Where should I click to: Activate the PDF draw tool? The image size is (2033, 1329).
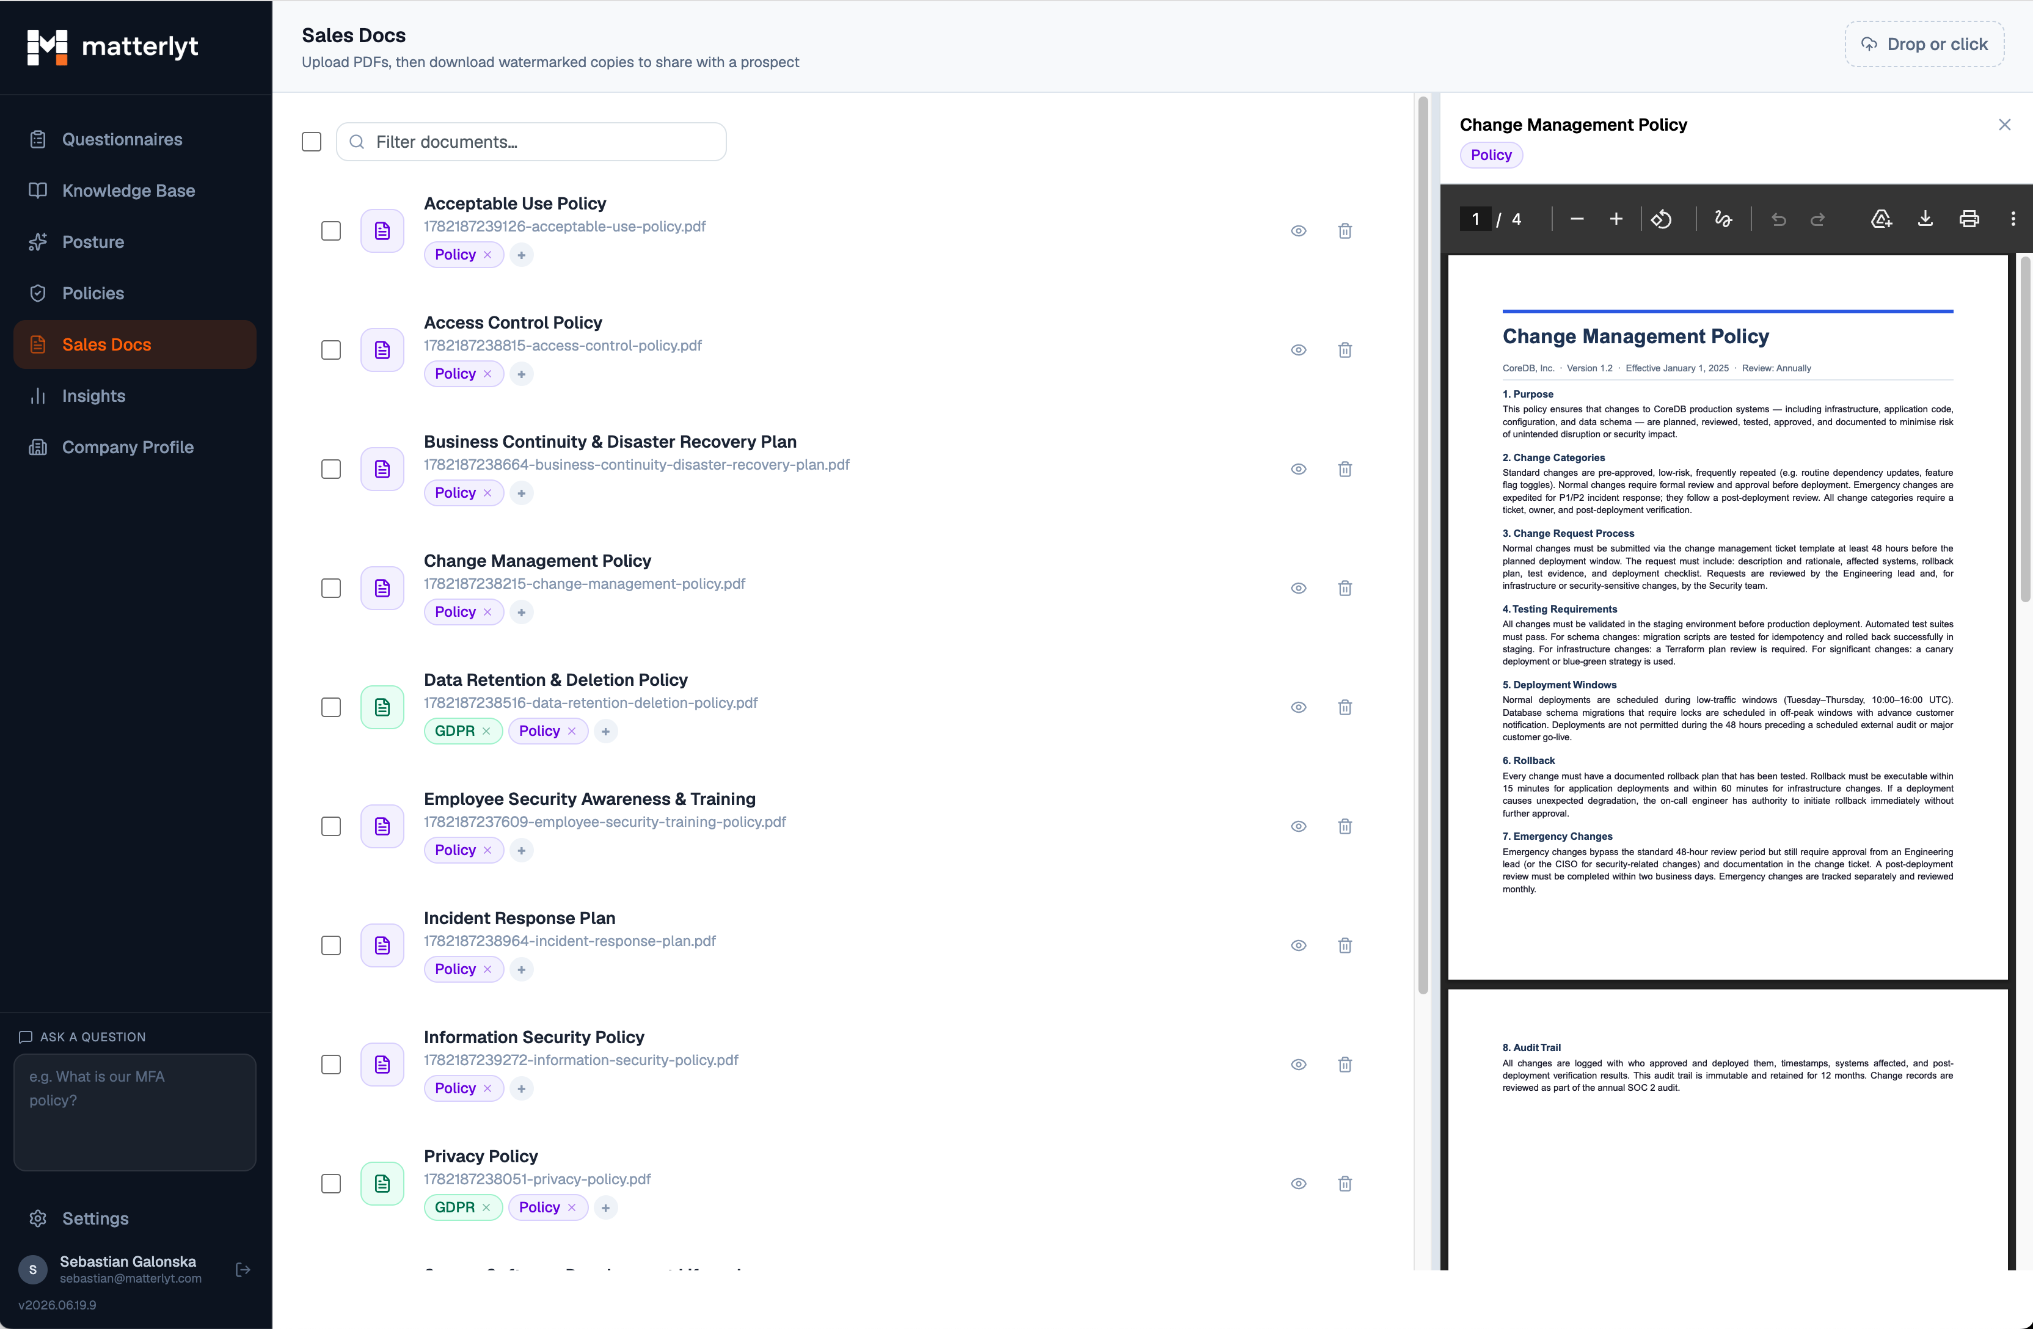click(1723, 219)
